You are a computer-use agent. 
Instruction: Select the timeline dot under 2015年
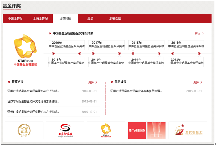click(133, 53)
